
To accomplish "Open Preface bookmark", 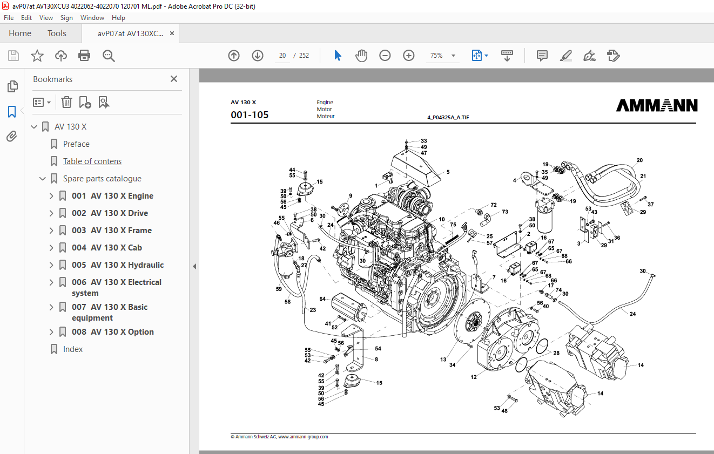I will point(76,144).
